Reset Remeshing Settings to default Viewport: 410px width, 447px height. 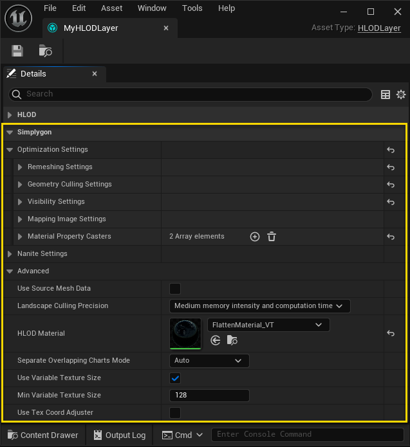point(391,167)
